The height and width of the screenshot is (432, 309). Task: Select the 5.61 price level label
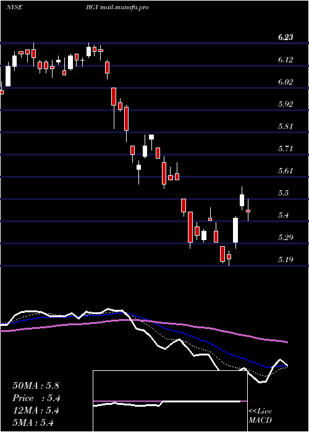[286, 171]
